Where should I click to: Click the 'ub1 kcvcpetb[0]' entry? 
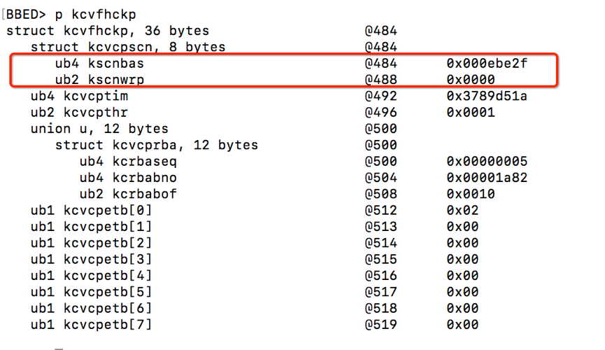tap(91, 210)
